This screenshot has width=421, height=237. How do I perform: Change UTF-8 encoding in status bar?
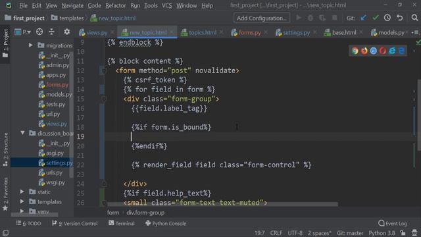295,232
